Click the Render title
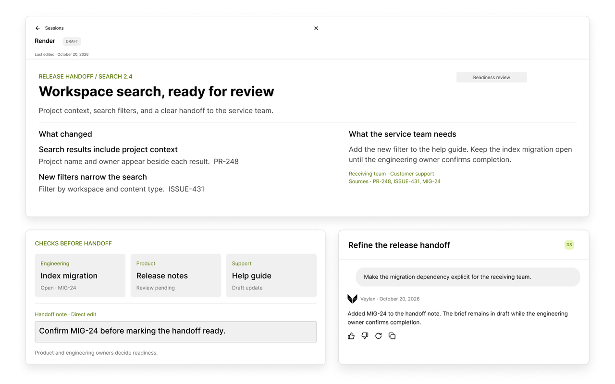 (x=45, y=41)
